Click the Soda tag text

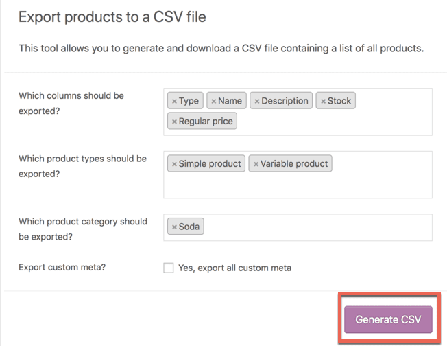[x=189, y=227]
